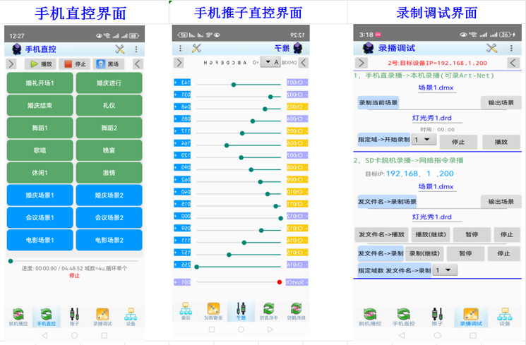Tap the wrench tools icon on 推子 screen
This screenshot has width=526, height=345.
point(197,49)
